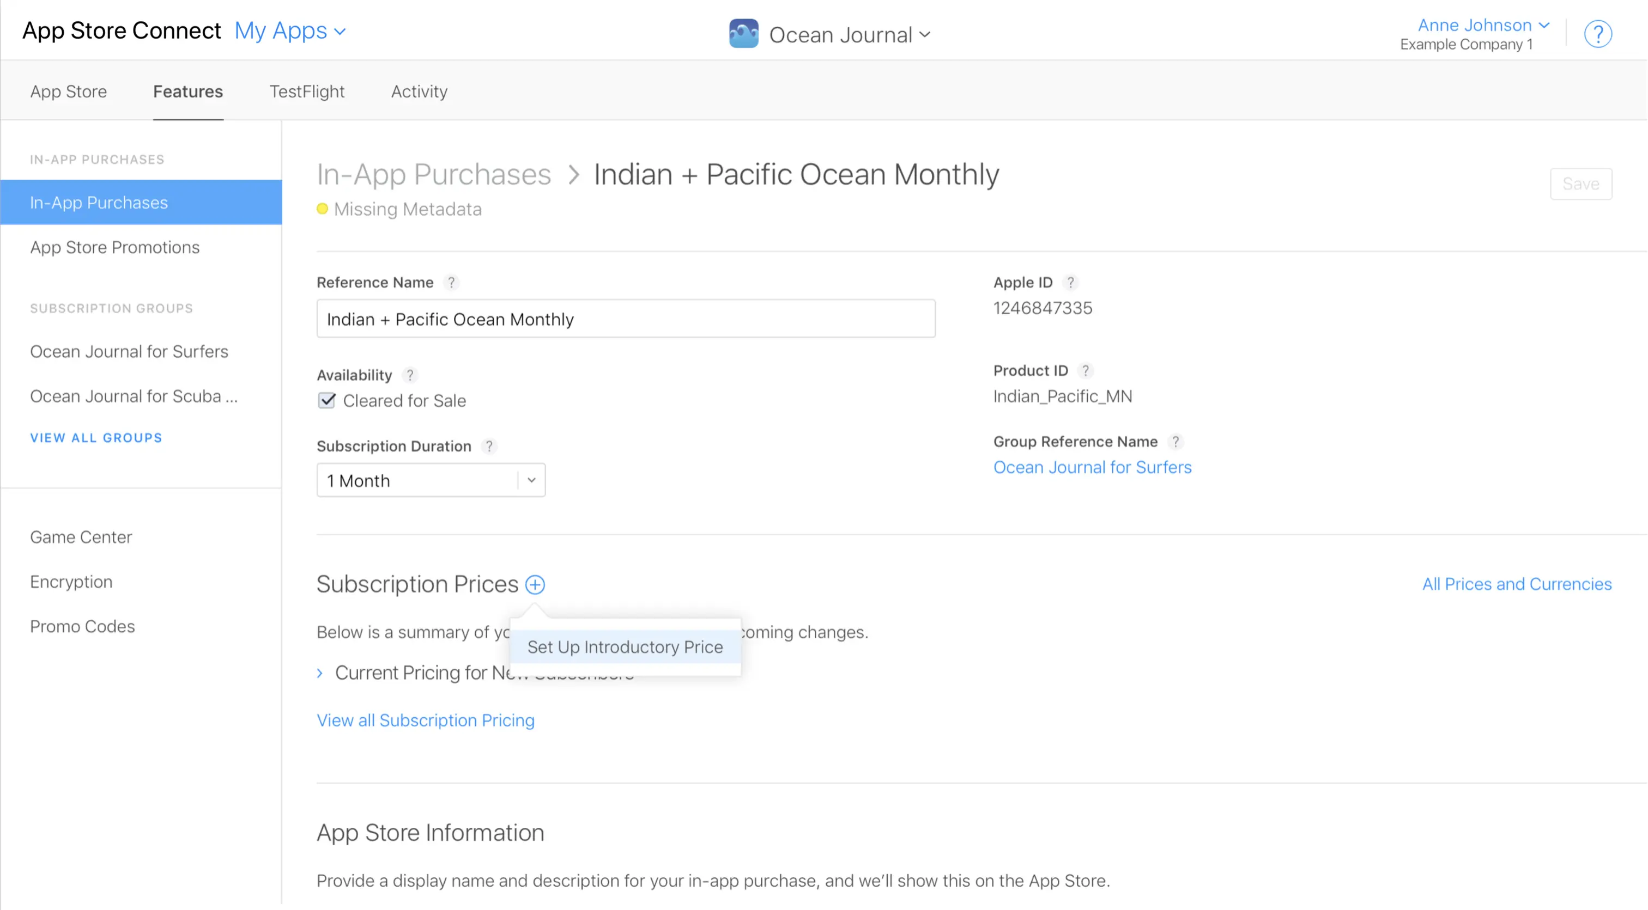Open the My Apps dropdown
Viewport: 1648px width, 910px height.
(x=290, y=30)
